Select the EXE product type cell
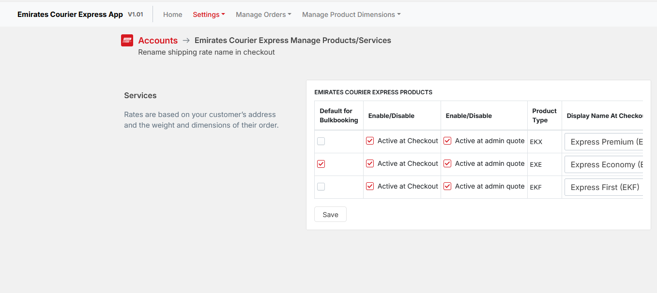This screenshot has height=293, width=657. 544,164
